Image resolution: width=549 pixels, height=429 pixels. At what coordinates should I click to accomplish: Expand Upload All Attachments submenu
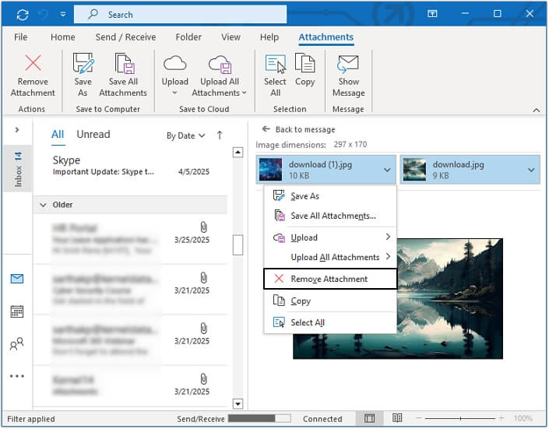(330, 257)
